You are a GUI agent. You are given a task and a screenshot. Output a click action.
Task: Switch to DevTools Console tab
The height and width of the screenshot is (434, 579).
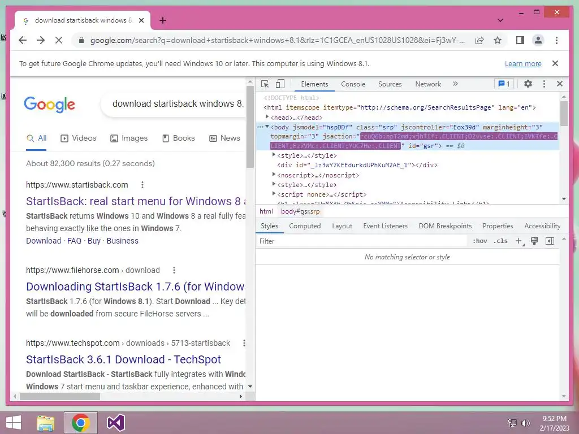pos(353,84)
